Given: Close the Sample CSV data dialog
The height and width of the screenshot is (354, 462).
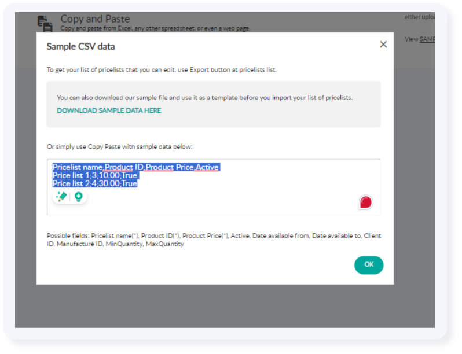Looking at the screenshot, I should click(383, 45).
